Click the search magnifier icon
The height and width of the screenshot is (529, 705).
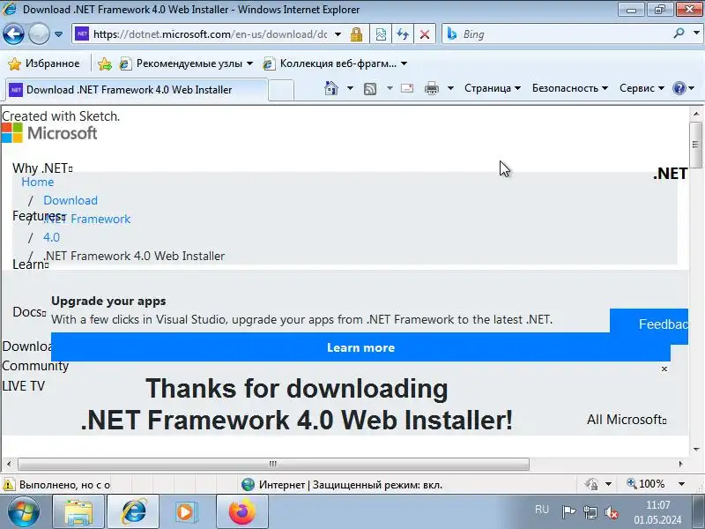[679, 34]
